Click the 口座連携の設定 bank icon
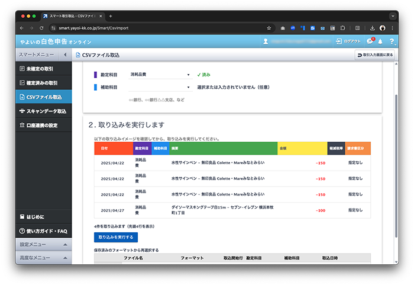 [x=22, y=125]
